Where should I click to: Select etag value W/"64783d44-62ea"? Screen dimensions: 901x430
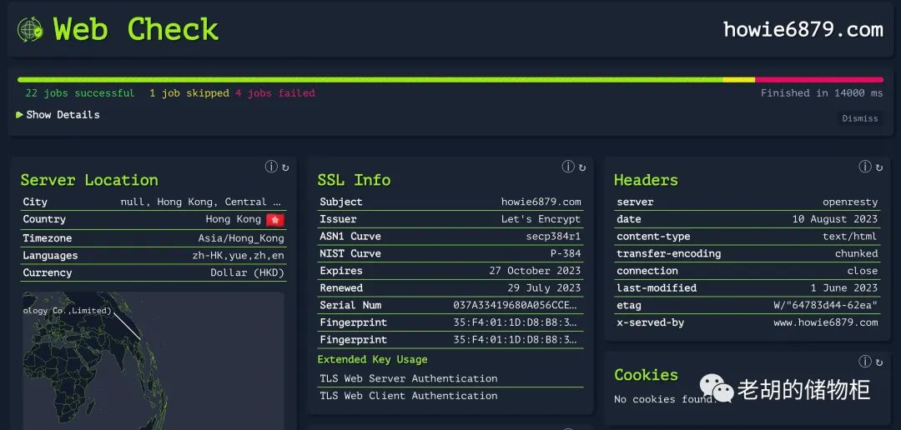826,306
